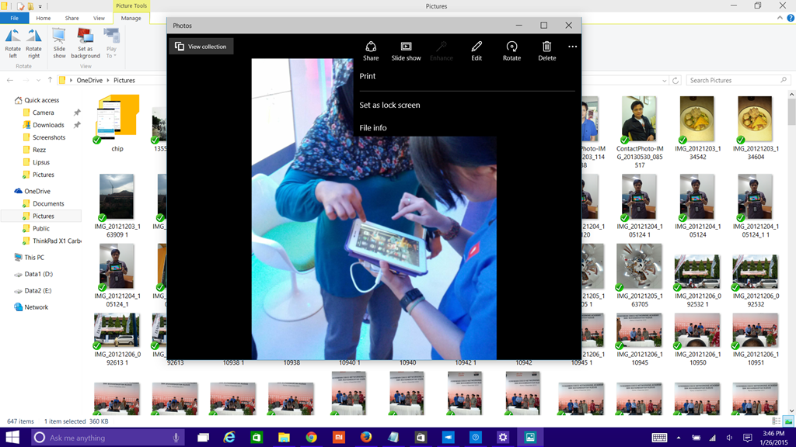Rotate the photo using Photos toolbar
Image resolution: width=796 pixels, height=447 pixels.
[x=511, y=51]
